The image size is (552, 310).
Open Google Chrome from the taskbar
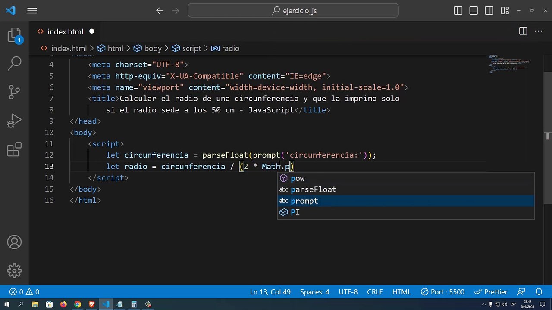pyautogui.click(x=78, y=304)
